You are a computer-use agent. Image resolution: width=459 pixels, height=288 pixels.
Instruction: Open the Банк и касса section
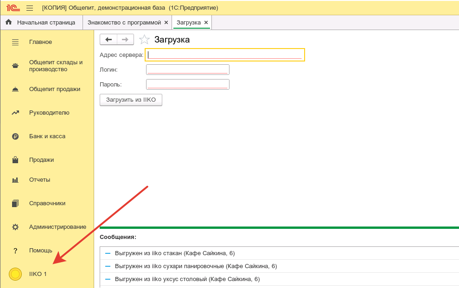coord(47,136)
